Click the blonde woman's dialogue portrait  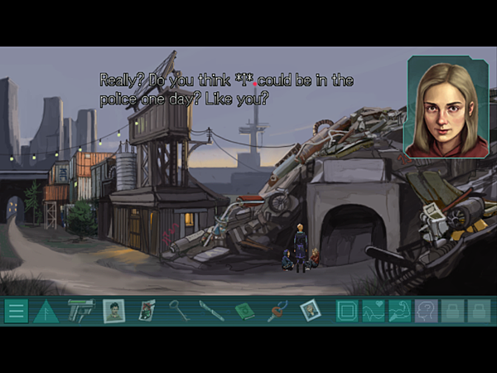(x=446, y=107)
